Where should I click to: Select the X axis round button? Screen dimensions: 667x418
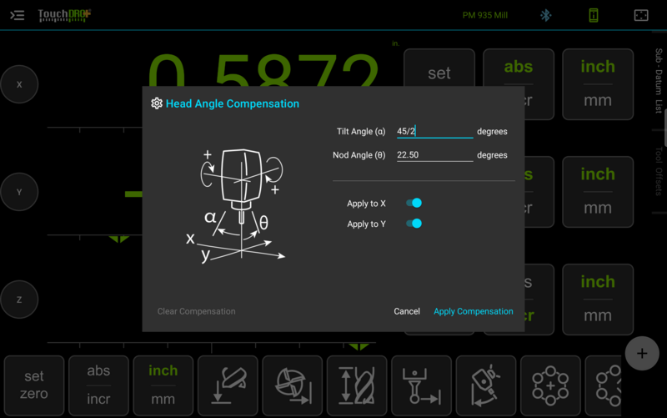click(19, 84)
